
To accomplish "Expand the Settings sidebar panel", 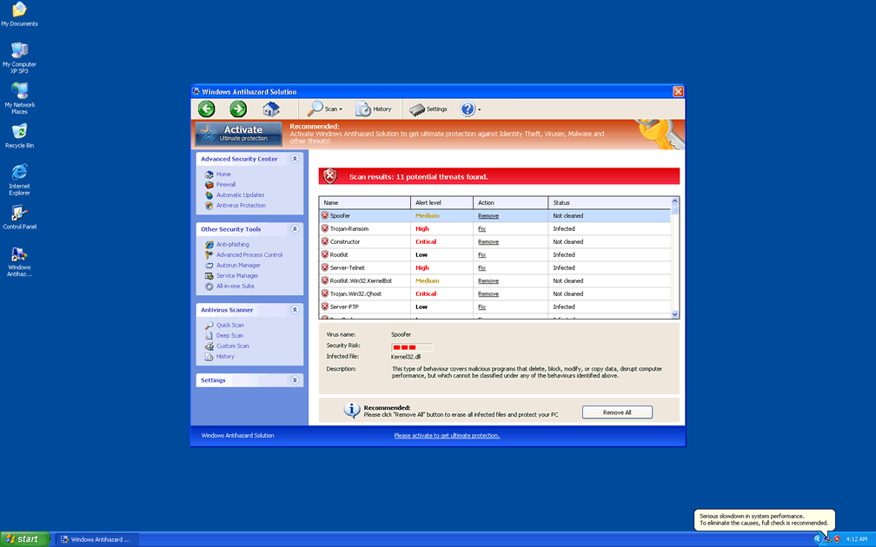I will coord(295,380).
